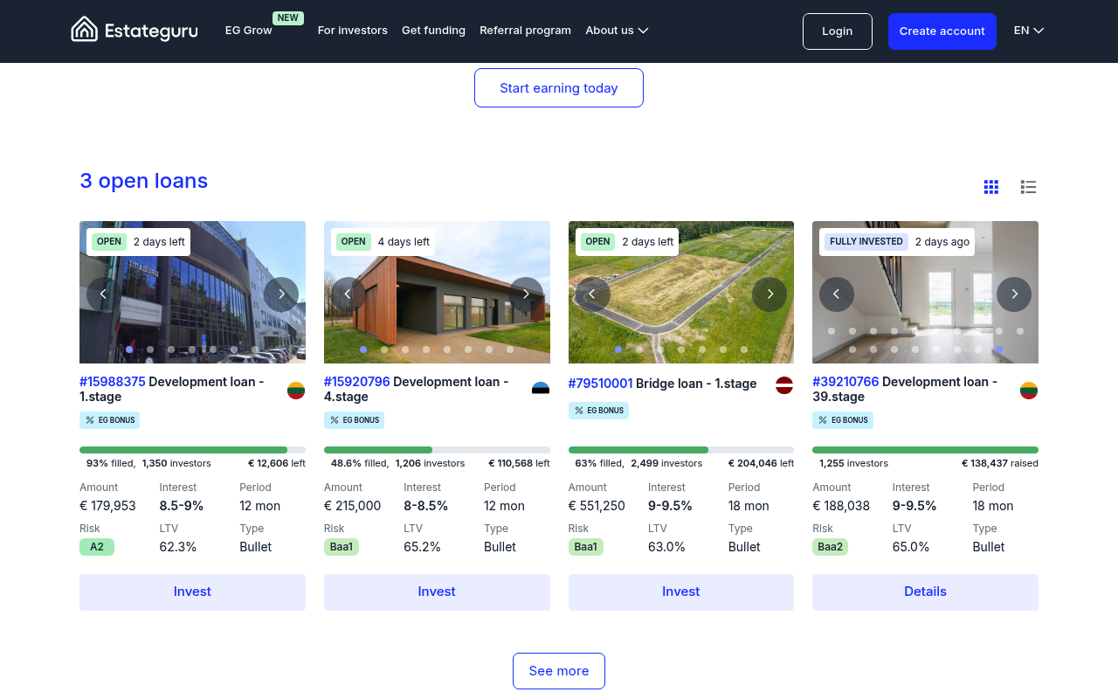Invest in Bridge loan #79510001
The width and height of the screenshot is (1118, 699).
coord(681,592)
